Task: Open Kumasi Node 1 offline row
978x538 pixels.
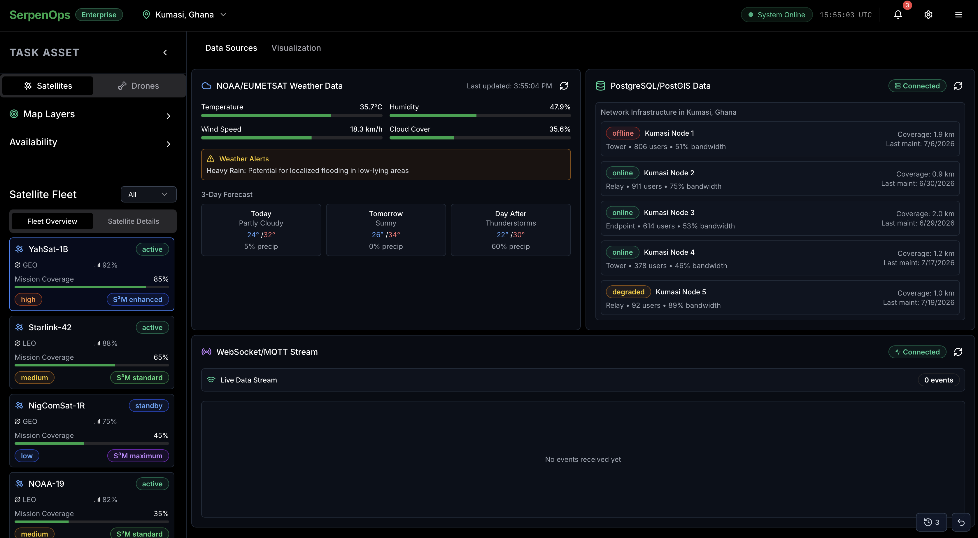Action: click(780, 139)
